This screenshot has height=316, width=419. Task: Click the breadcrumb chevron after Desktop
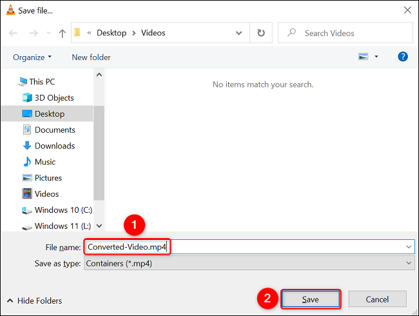[x=134, y=33]
